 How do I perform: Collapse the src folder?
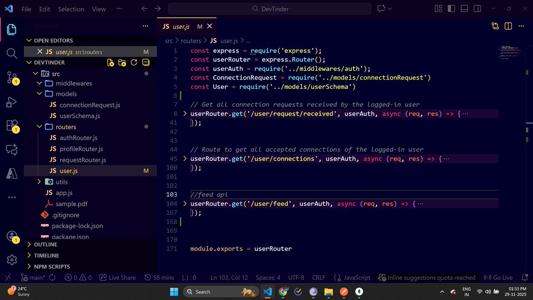tap(35, 74)
